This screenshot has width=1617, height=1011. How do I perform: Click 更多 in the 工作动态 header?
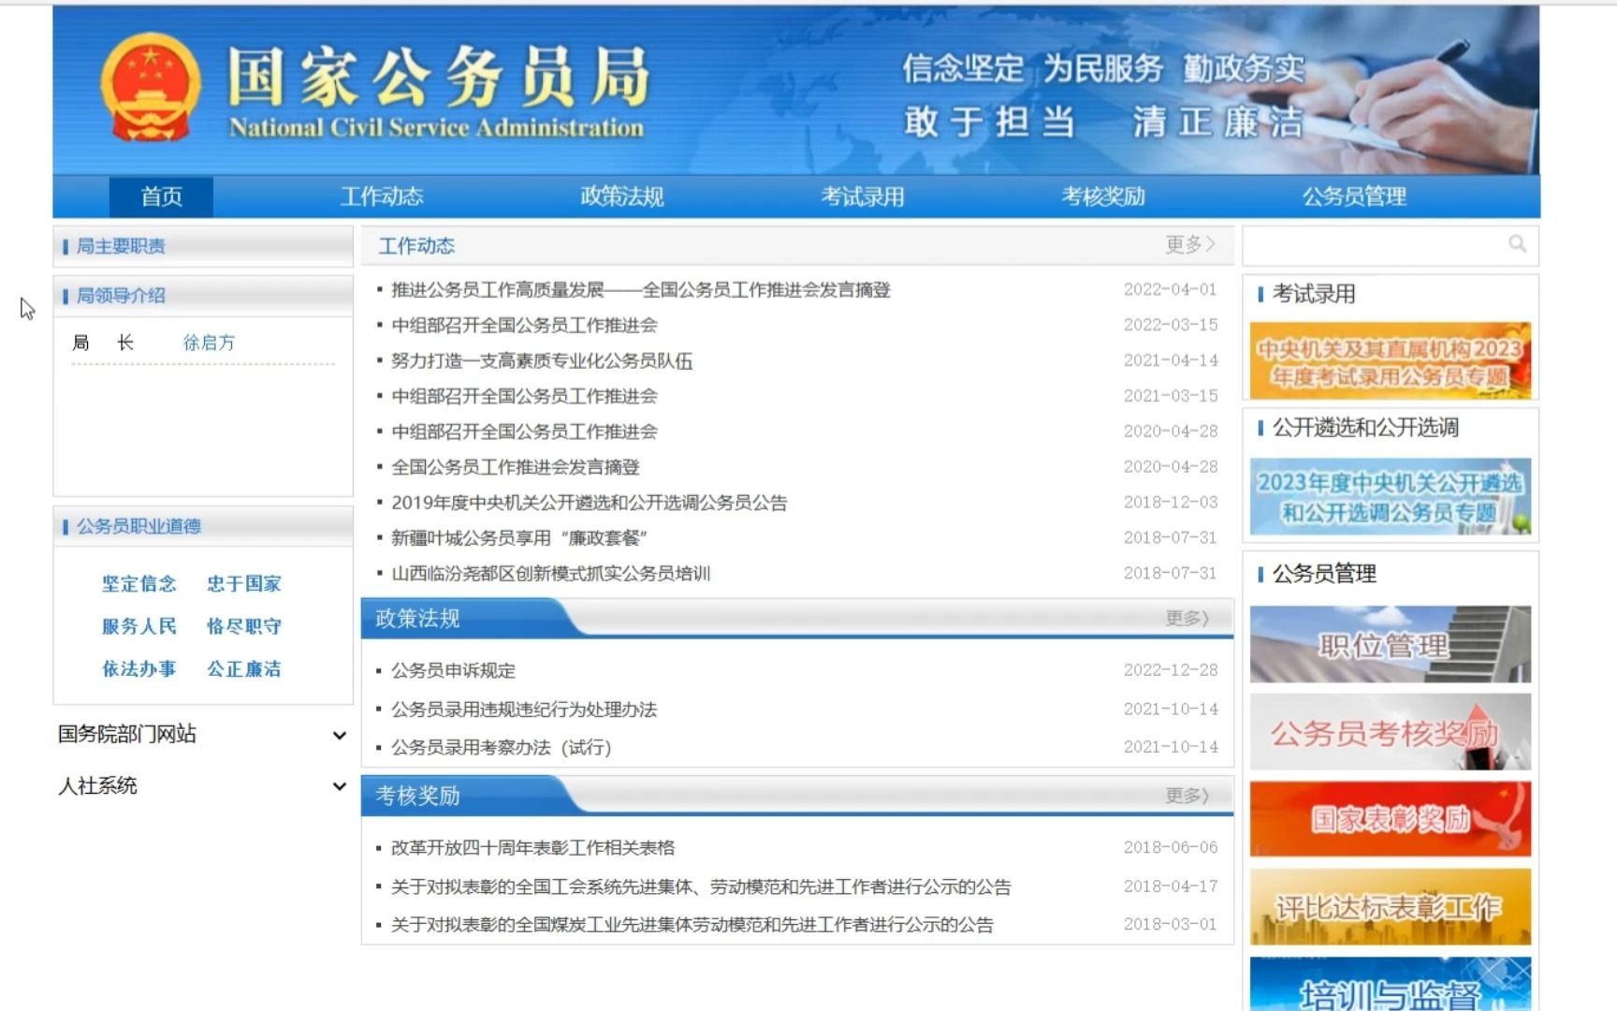1189,245
